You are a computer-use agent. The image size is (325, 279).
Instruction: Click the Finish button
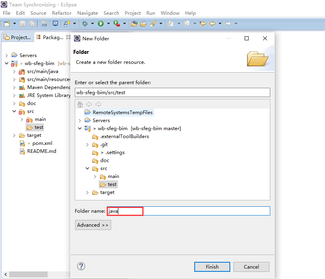click(212, 267)
